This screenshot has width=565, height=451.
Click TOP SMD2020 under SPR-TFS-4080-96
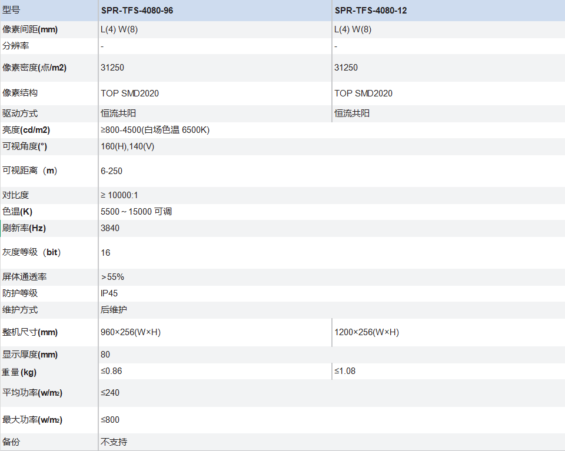point(129,93)
